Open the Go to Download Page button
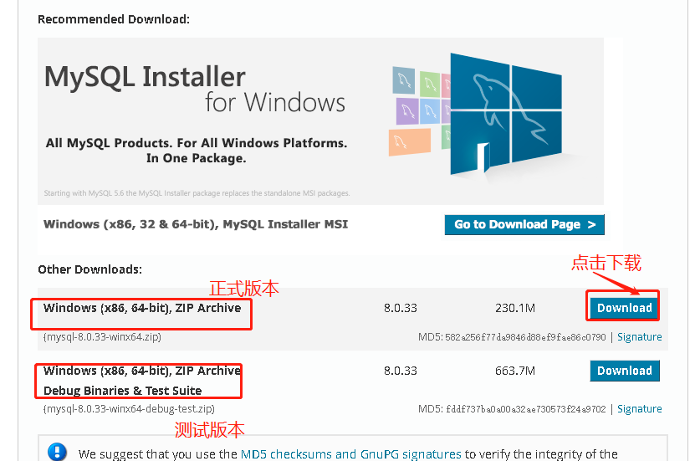Screen dimensions: 695x461 (x=524, y=224)
